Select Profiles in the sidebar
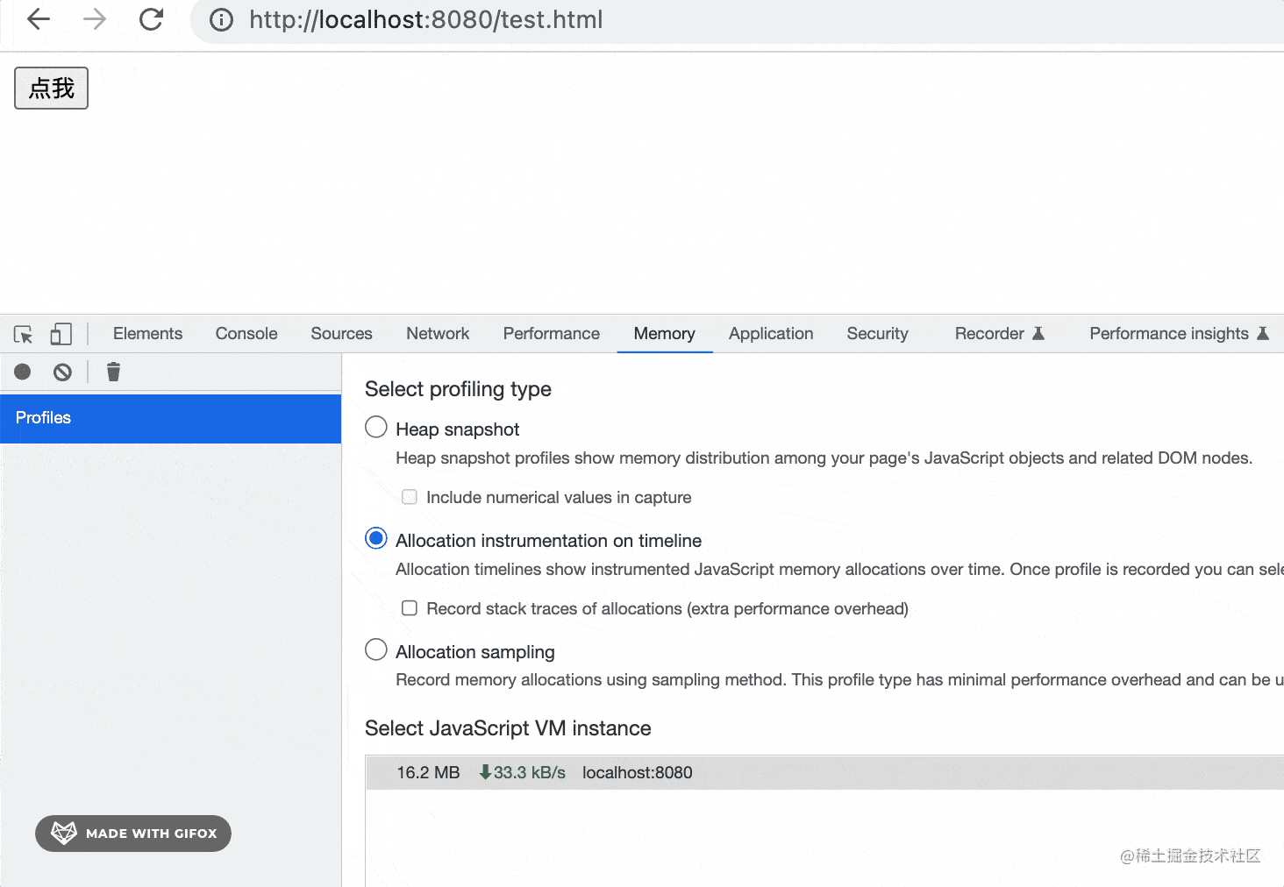Screen dimensions: 1284x887 click(x=171, y=418)
